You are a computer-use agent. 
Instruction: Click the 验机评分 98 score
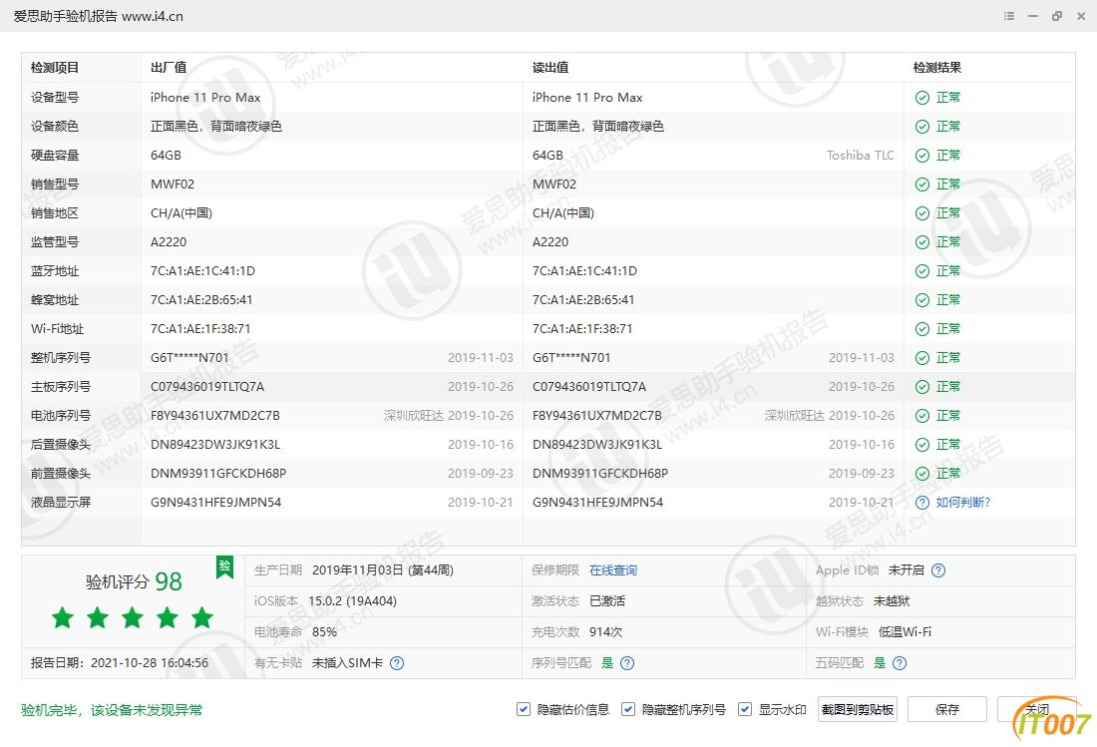point(134,581)
